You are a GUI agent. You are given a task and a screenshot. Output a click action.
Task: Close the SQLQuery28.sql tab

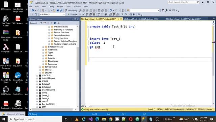pos(121,19)
